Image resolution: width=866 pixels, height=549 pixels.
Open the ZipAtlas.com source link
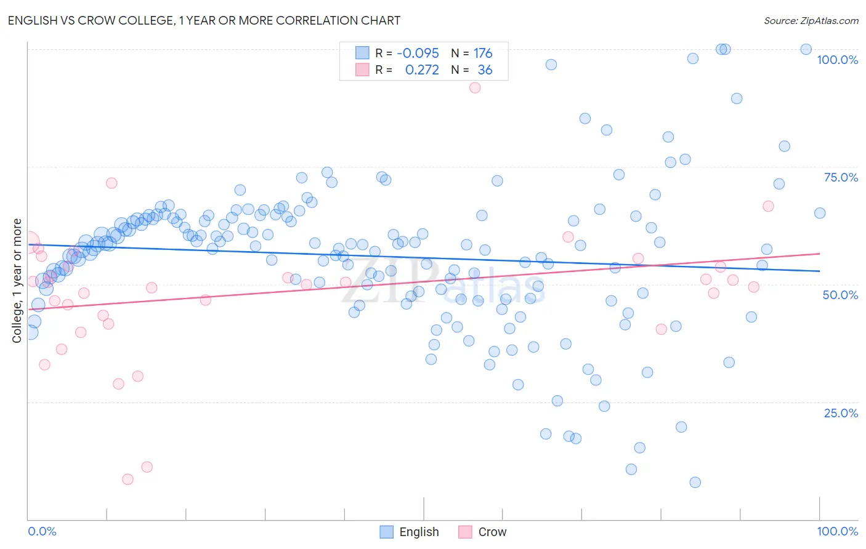[x=811, y=20]
